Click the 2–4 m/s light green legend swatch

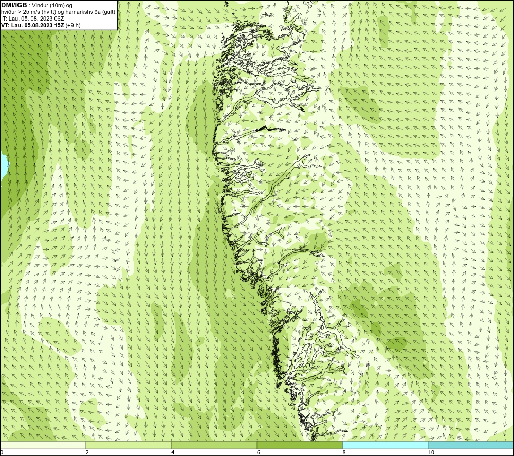(x=128, y=445)
